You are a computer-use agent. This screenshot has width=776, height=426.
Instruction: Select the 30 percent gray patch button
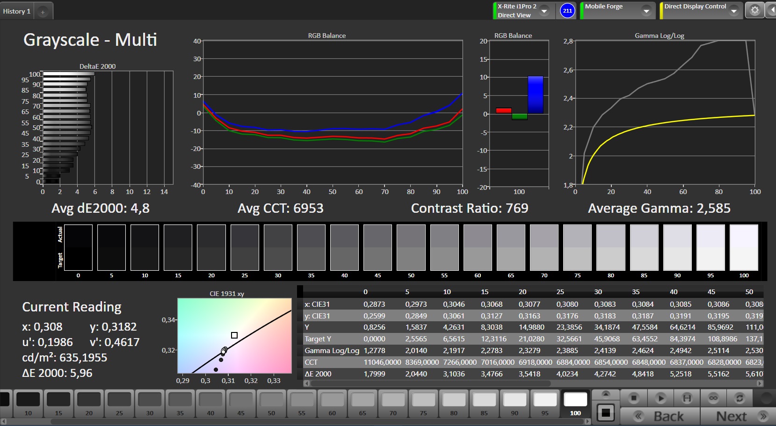[150, 404]
